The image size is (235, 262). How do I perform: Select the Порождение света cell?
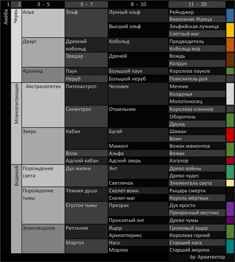point(43,176)
